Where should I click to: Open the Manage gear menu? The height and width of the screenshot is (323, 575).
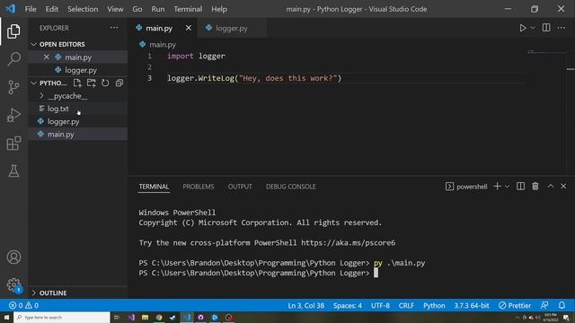point(13,284)
